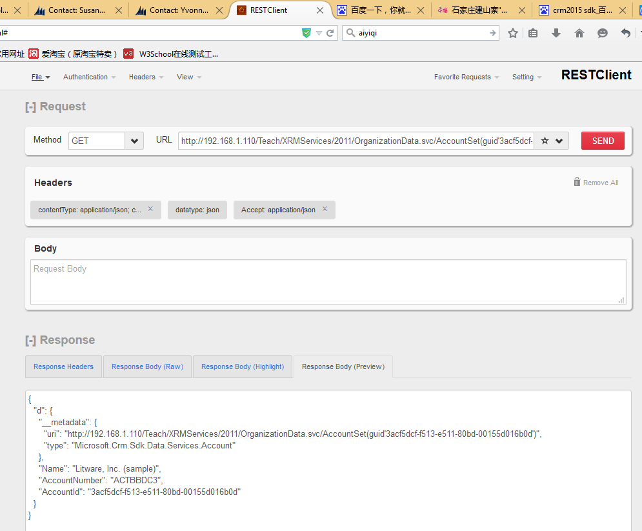Viewport: 642px width, 531px height.
Task: Open W3School在线测试工具 bookmark
Action: 171,54
